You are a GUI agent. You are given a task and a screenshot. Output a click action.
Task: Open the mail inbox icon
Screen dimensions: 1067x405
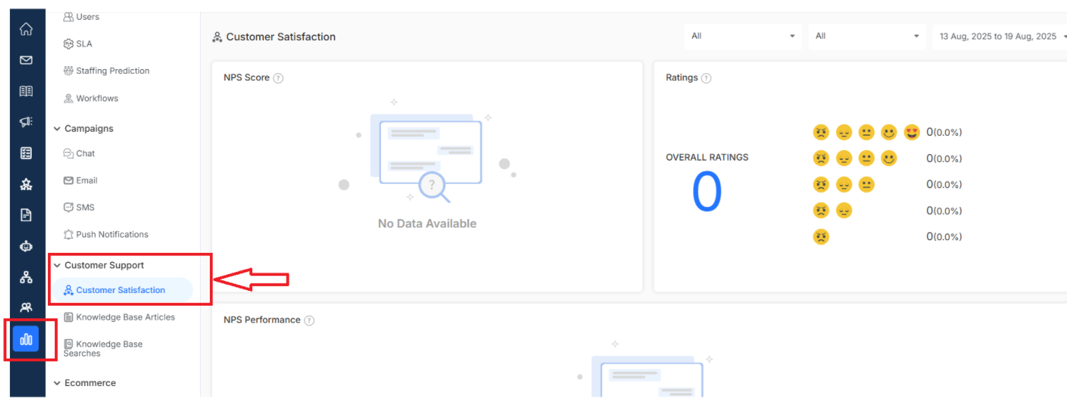[x=26, y=60]
